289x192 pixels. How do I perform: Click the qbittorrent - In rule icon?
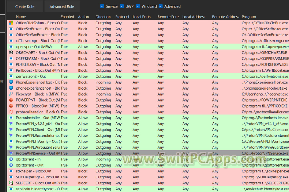pos(11,159)
